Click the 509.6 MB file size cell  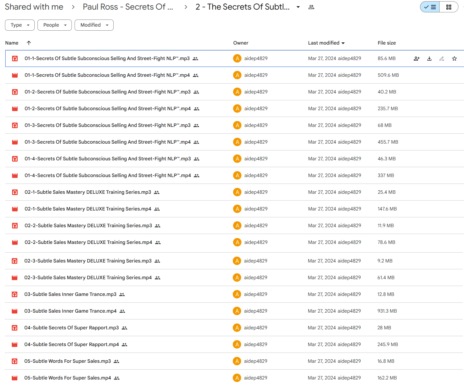[x=388, y=75]
